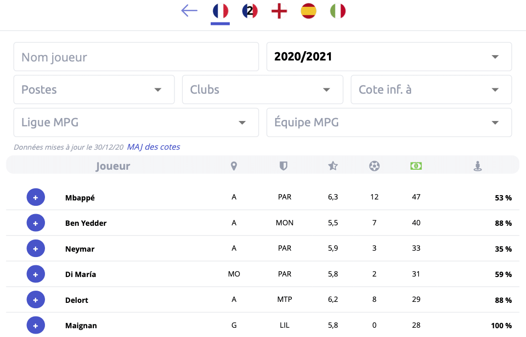Click the MAJ des cotes link

point(153,147)
